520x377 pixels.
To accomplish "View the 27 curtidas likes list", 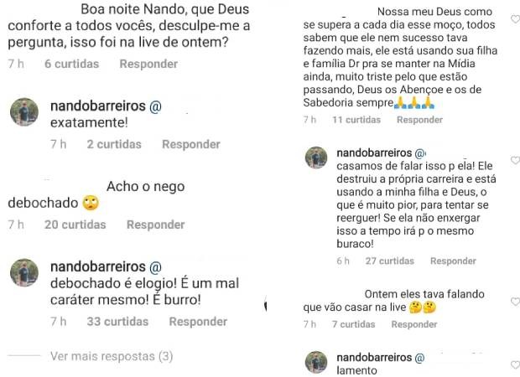I will coord(390,261).
